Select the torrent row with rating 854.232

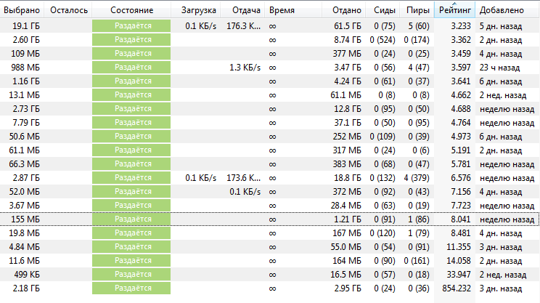[x=270, y=288]
